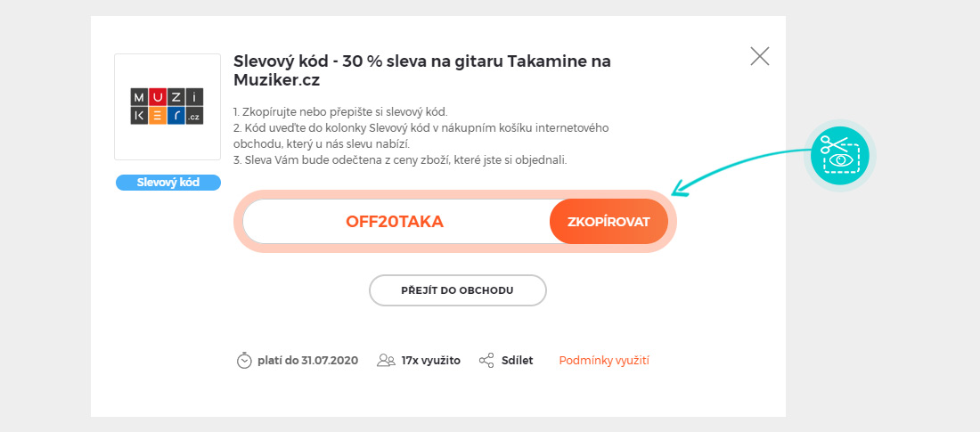Click the expiry date 31.07.2020 text
Screen dimensions: 980x432
click(x=307, y=361)
